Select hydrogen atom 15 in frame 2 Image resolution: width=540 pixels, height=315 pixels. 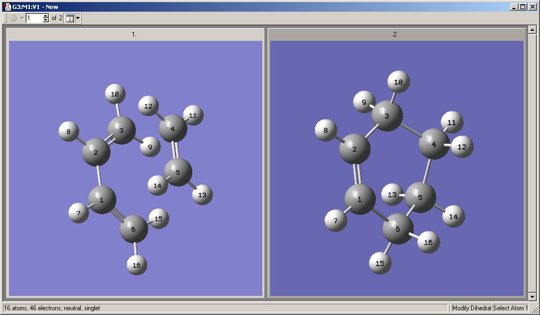(x=380, y=264)
